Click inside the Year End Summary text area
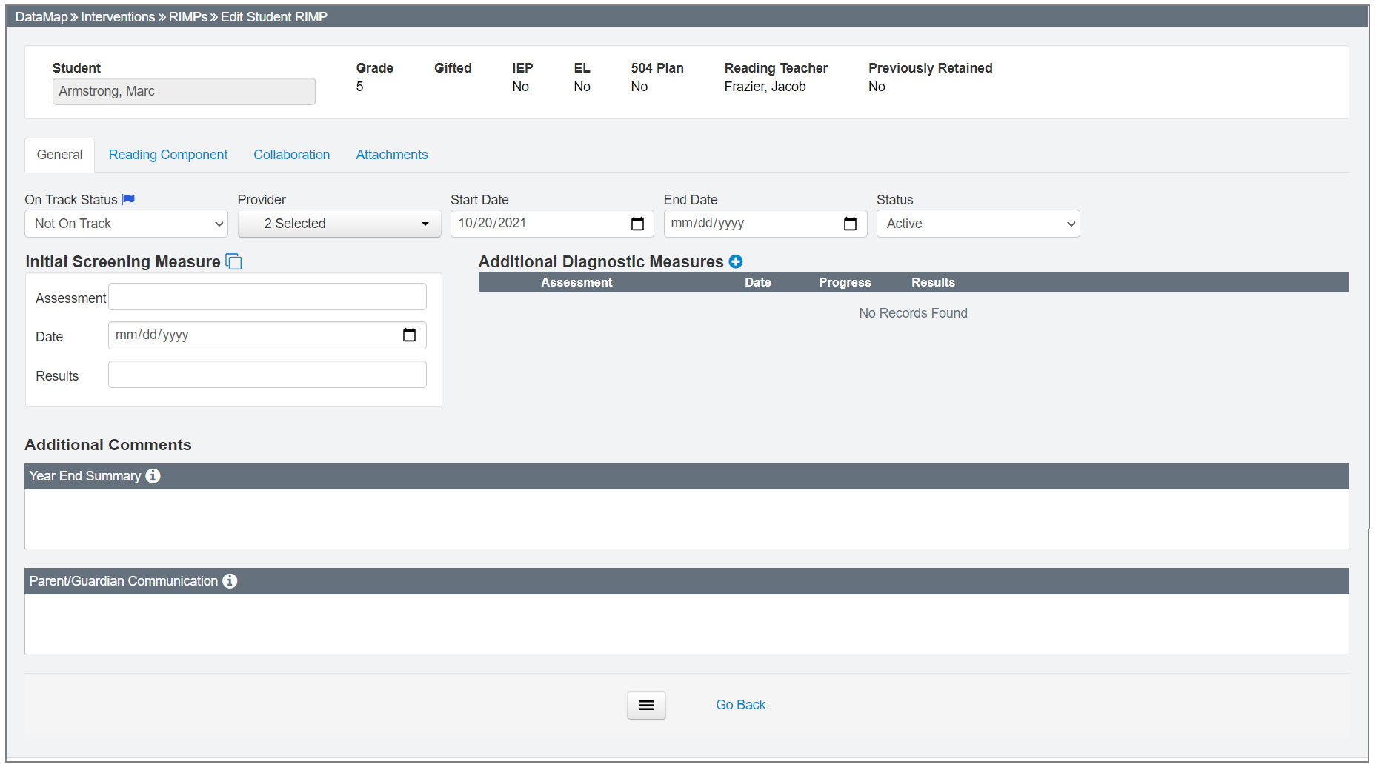Viewport: 1376px width, 767px height. 686,518
